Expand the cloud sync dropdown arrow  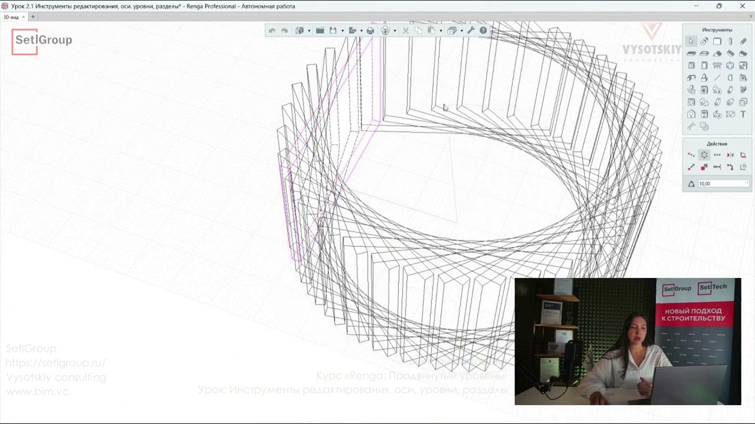[x=394, y=31]
